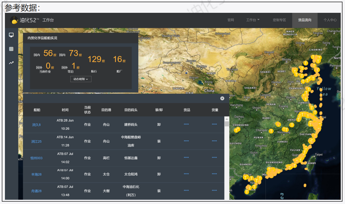Click the 国外 1 anchored ships count
Viewport: 345px width, 204px height.
[74, 66]
